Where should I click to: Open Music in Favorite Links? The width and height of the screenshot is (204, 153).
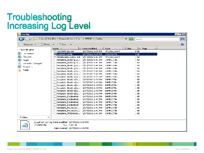click(26, 60)
